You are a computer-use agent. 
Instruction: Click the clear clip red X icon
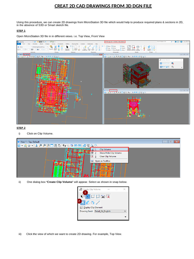[x=108, y=196]
